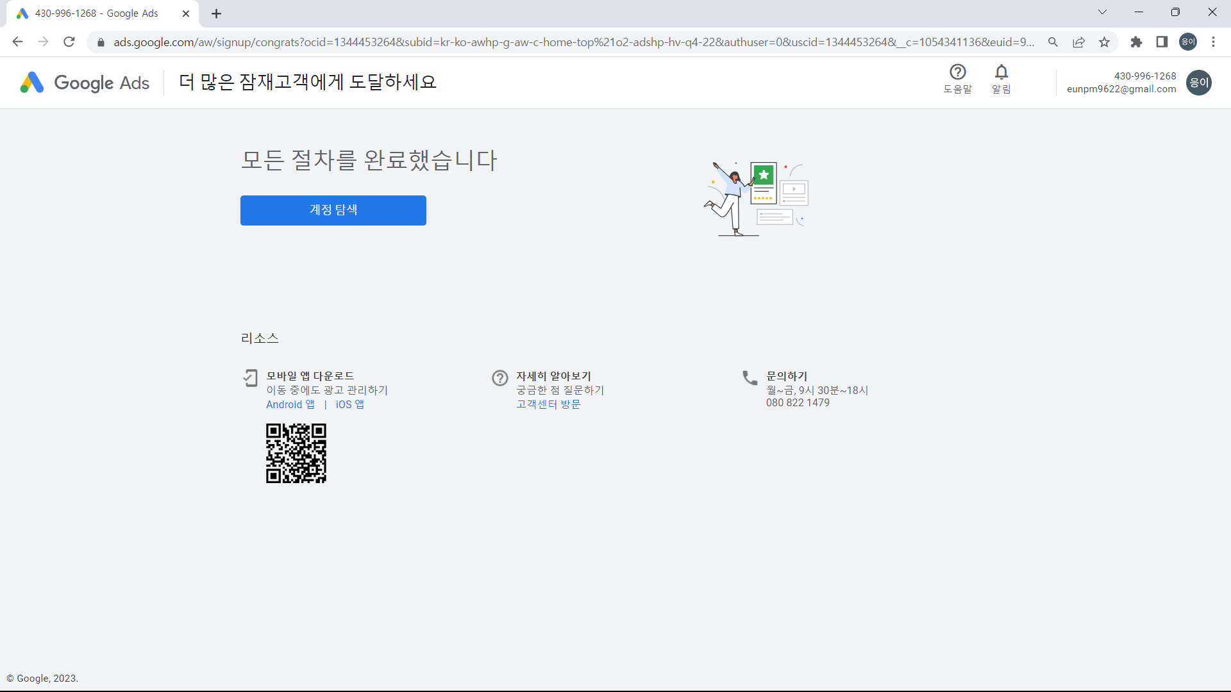Open the Chrome extensions puzzle icon
This screenshot has width=1231, height=692.
coord(1137,42)
